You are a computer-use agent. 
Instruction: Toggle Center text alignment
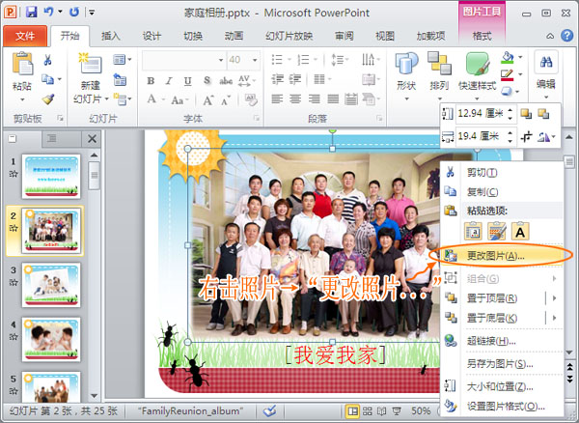coord(295,99)
